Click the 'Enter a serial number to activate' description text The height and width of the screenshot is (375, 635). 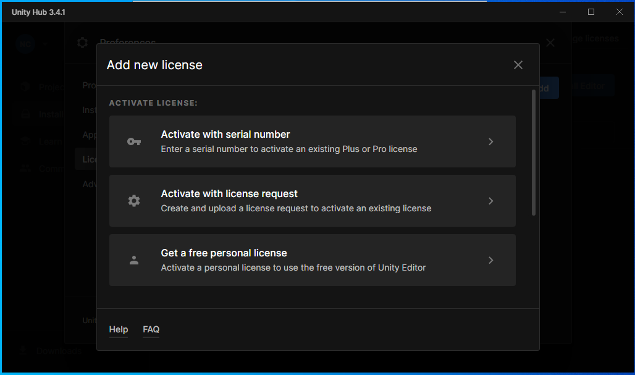pos(288,149)
